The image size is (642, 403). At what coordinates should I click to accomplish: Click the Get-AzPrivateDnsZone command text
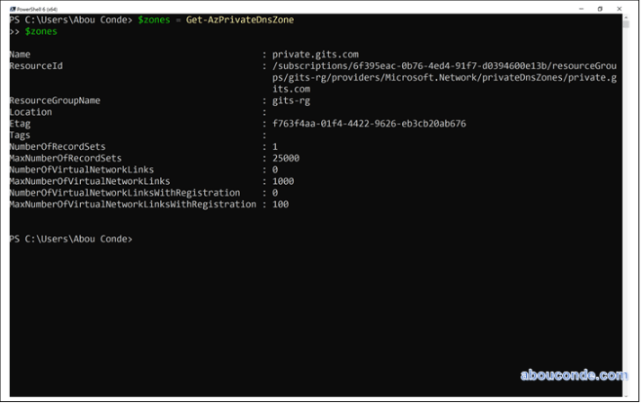pyautogui.click(x=240, y=20)
